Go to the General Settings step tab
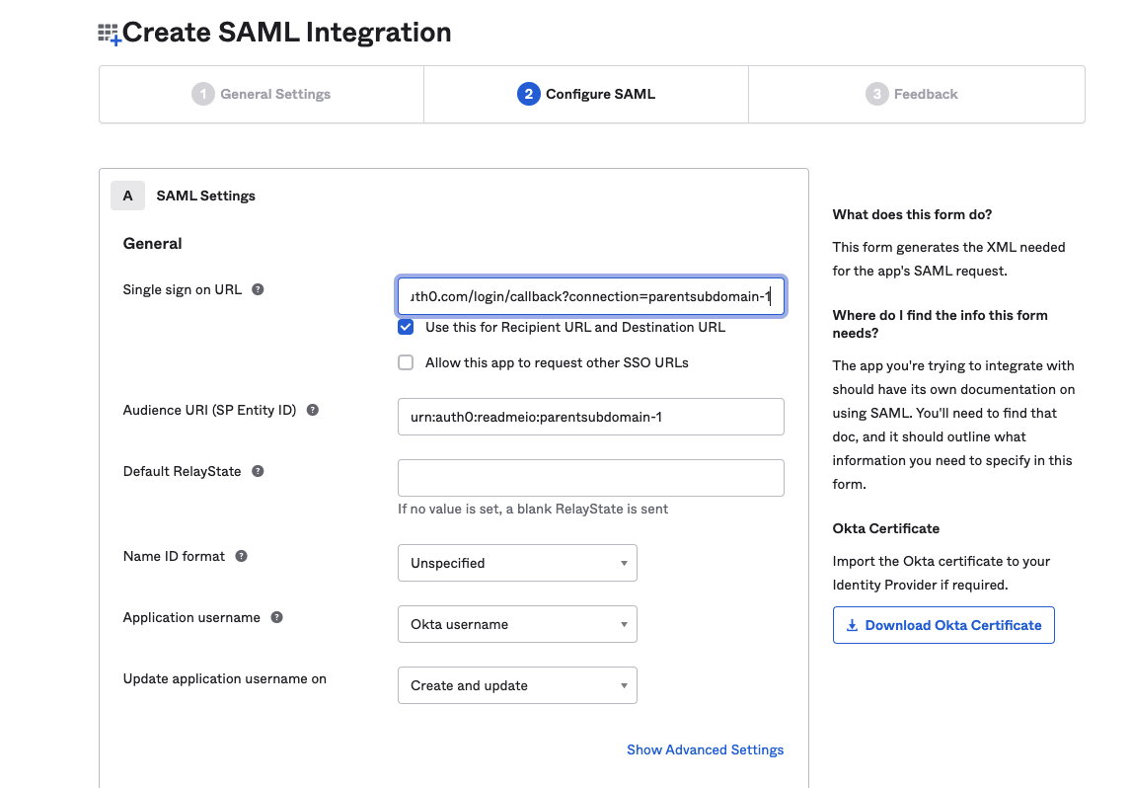 pyautogui.click(x=262, y=95)
